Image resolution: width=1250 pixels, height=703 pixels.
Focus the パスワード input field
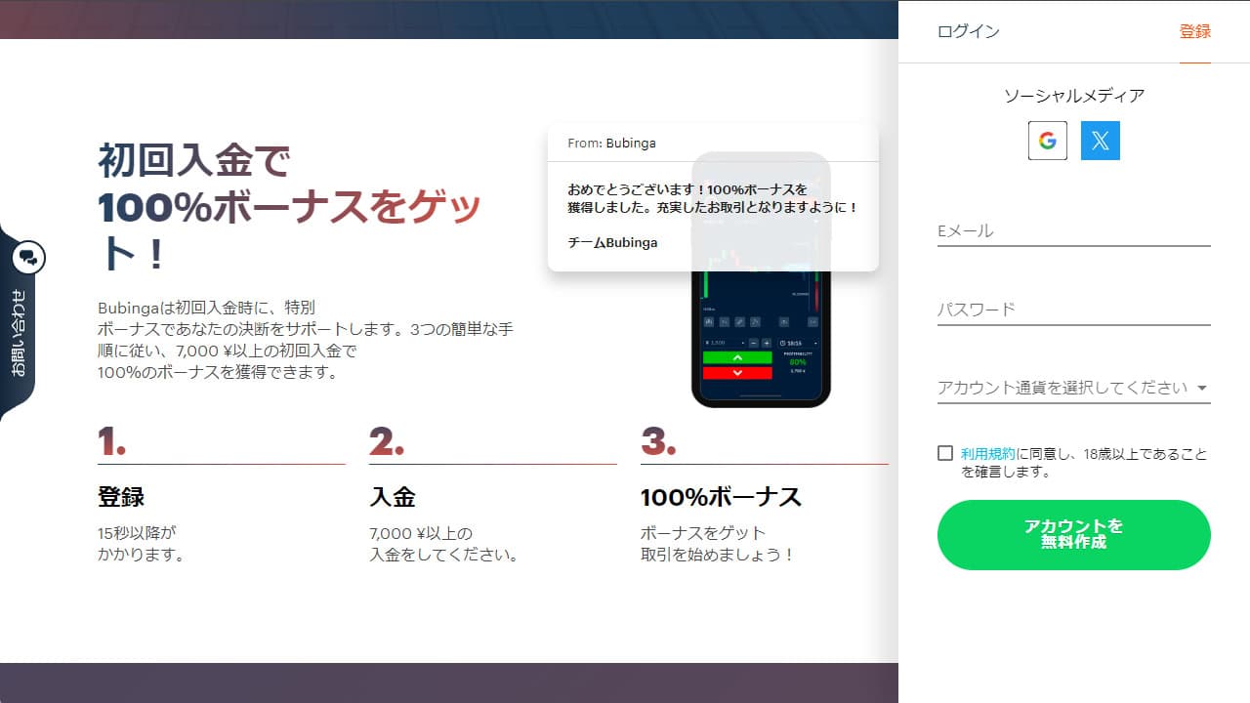(1074, 310)
